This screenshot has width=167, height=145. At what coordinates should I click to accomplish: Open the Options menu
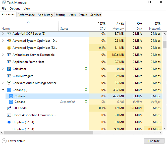[x=15, y=9]
